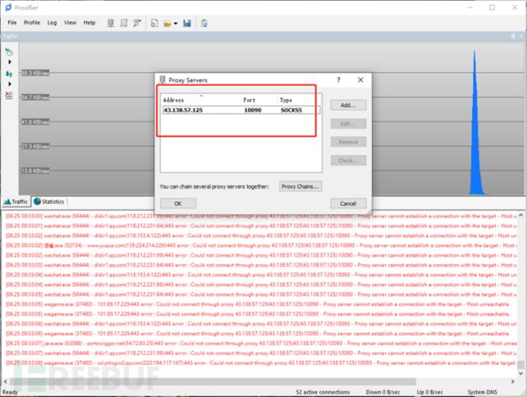This screenshot has width=527, height=397.
Task: Switch to the Traffic tab
Action: (16, 202)
